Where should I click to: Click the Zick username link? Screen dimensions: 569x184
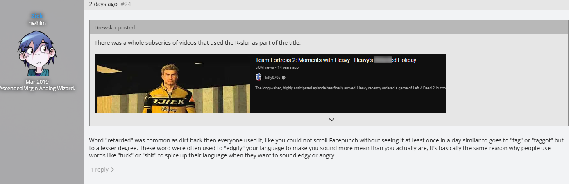tap(37, 16)
